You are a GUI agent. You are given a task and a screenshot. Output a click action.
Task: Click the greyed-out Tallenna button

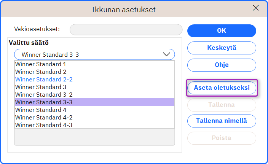click(x=222, y=105)
